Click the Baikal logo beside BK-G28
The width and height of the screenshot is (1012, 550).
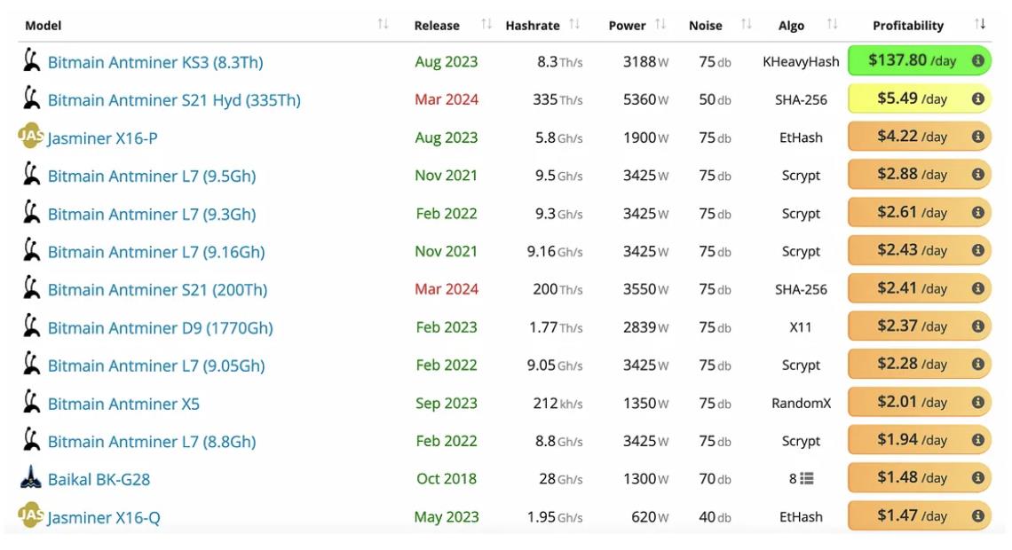31,478
